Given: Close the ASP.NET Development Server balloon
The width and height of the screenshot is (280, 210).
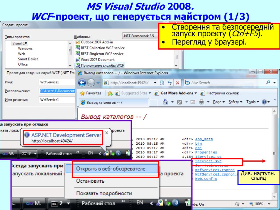Looking at the screenshot, I should 107,133.
